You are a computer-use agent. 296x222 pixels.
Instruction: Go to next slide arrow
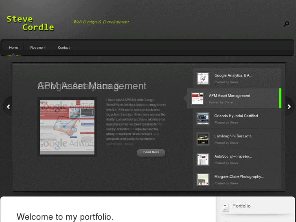click(x=289, y=107)
